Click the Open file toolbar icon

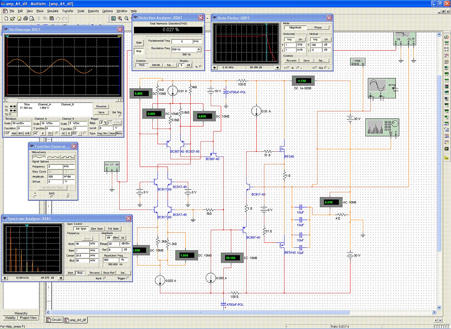pyautogui.click(x=12, y=19)
